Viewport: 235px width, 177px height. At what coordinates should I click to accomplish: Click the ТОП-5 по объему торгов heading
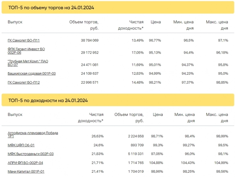[51, 7]
